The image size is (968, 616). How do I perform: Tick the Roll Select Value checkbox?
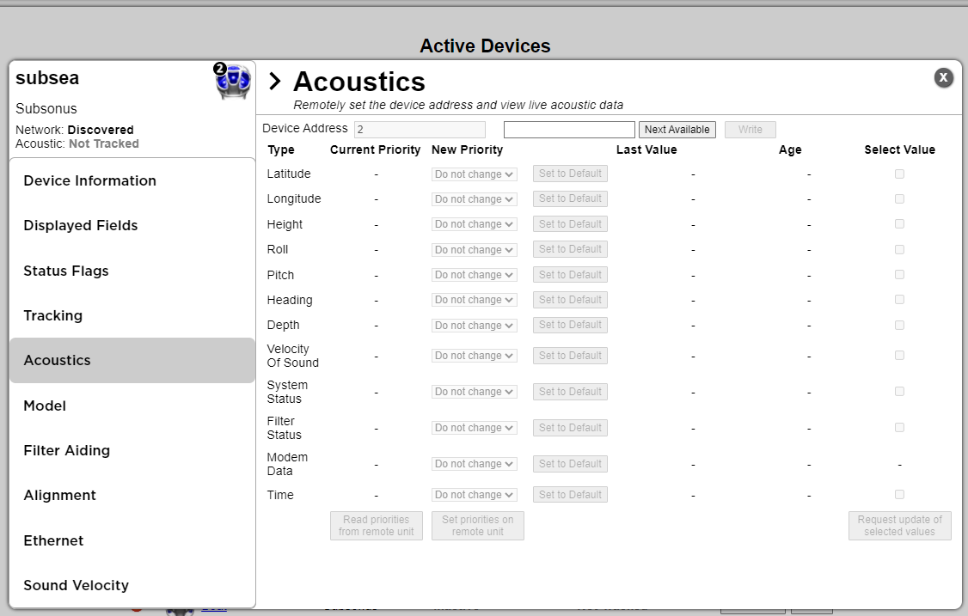[x=899, y=249]
